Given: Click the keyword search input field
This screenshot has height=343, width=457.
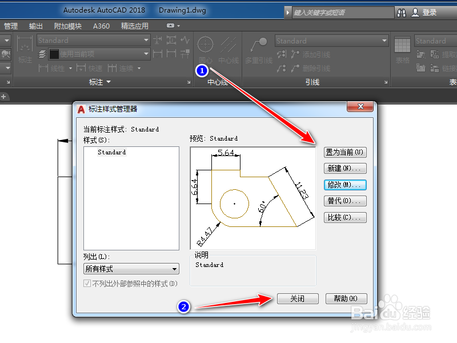Looking at the screenshot, I should pos(342,13).
